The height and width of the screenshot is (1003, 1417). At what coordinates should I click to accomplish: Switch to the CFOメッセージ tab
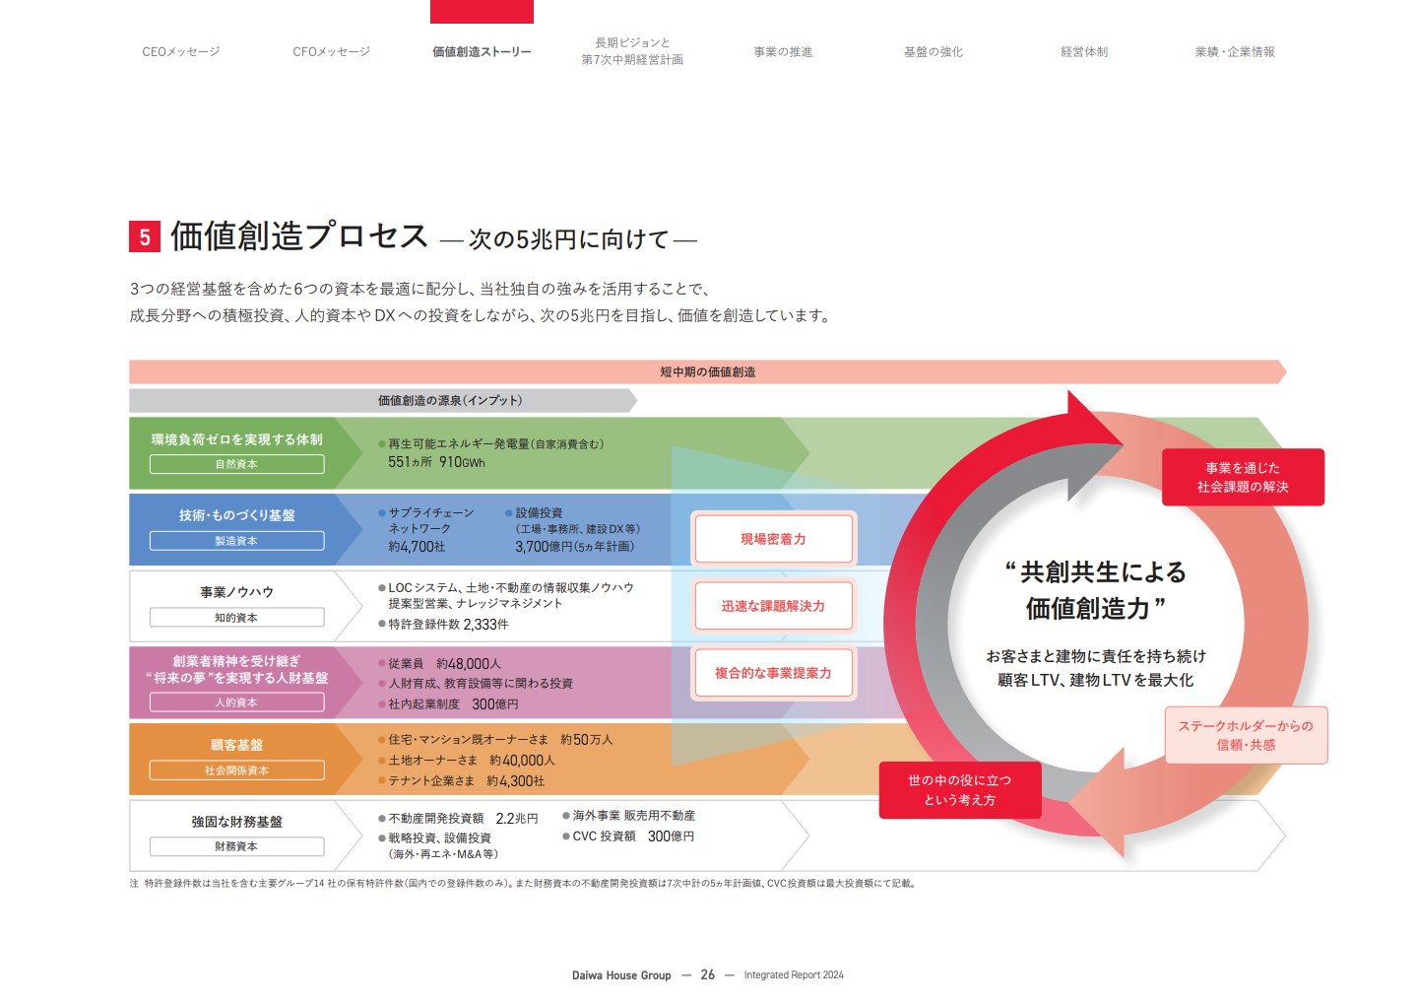(331, 52)
